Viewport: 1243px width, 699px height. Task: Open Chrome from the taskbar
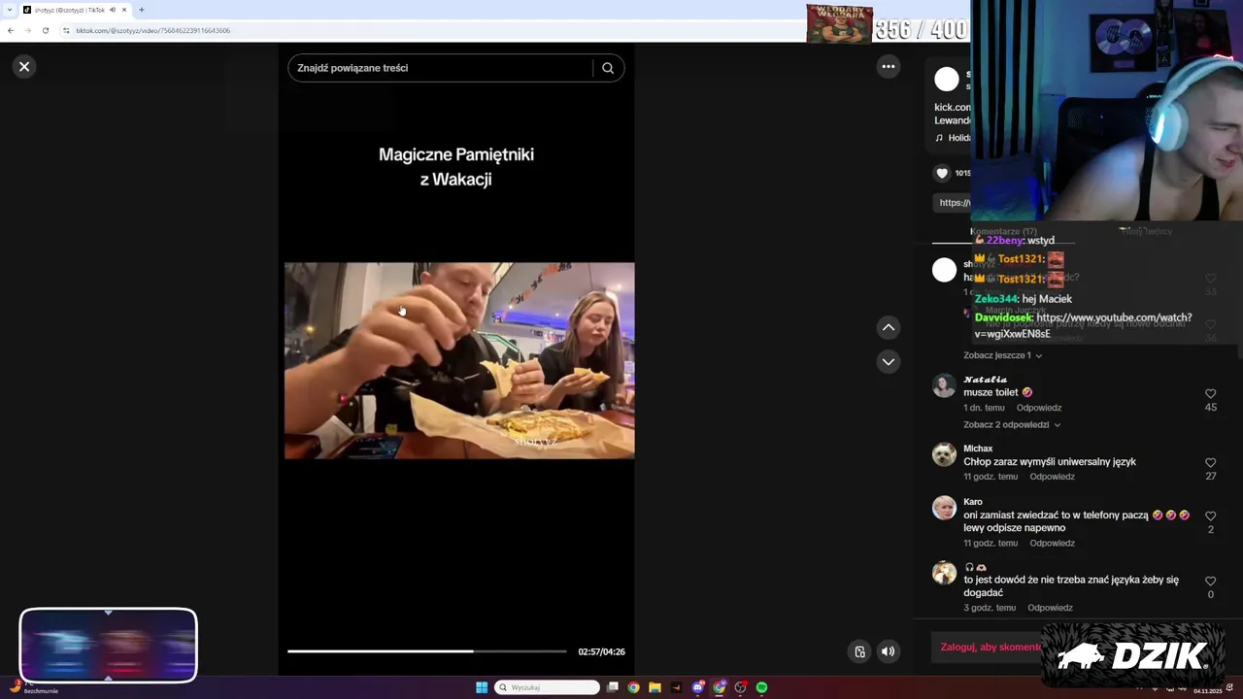coord(633,687)
